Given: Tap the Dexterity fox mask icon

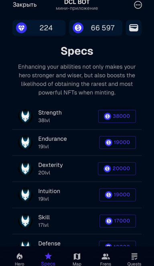Looking at the screenshot, I should point(25,169).
